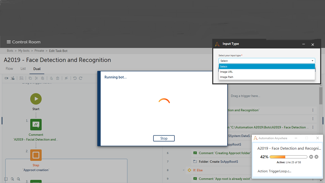Choose Image URL from the input type list
This screenshot has width=325, height=183.
[267, 72]
